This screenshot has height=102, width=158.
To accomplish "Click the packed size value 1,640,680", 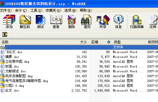I will [102, 90].
